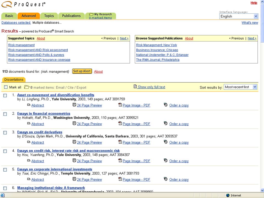Screen dimensions: 264x198
Task: Click PDF icon for Essays in financial econometrics
Action: click(x=120, y=123)
